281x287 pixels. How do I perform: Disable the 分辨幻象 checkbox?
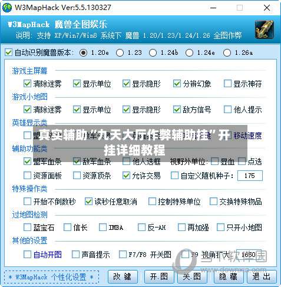(177, 84)
